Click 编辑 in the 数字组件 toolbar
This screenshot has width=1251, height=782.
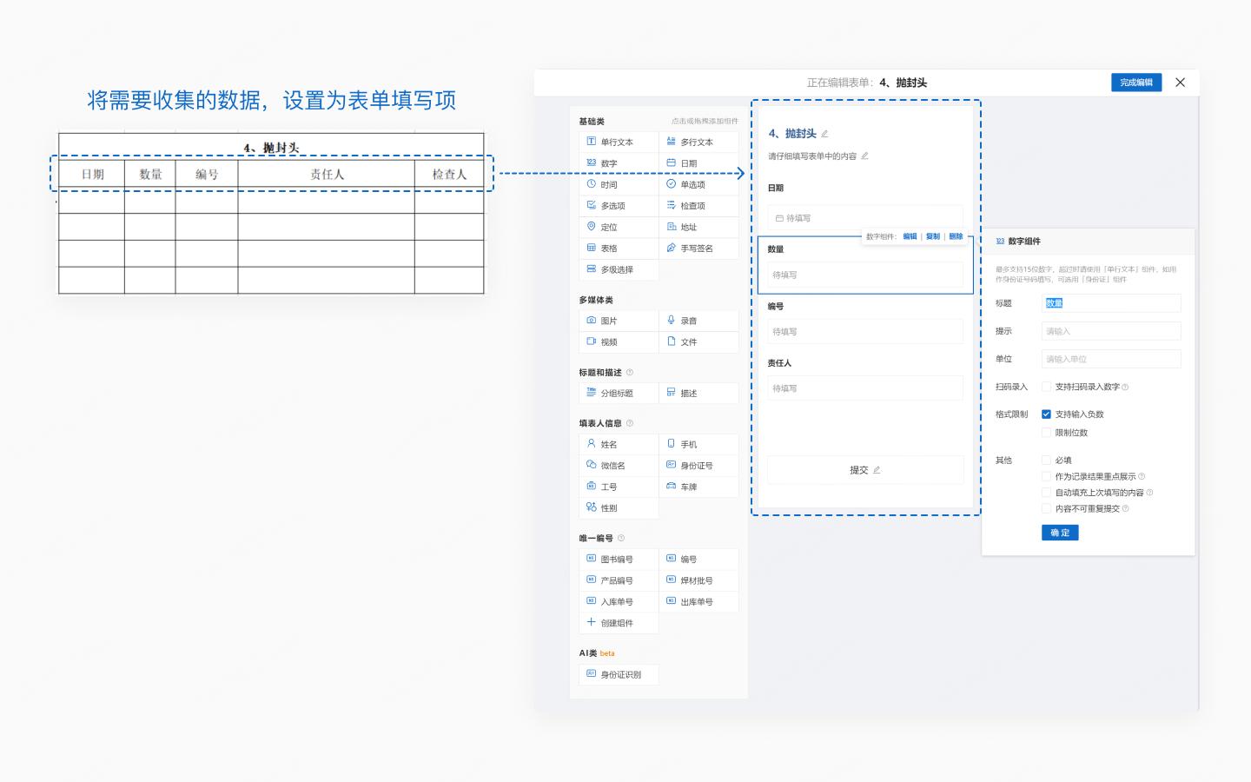[910, 236]
